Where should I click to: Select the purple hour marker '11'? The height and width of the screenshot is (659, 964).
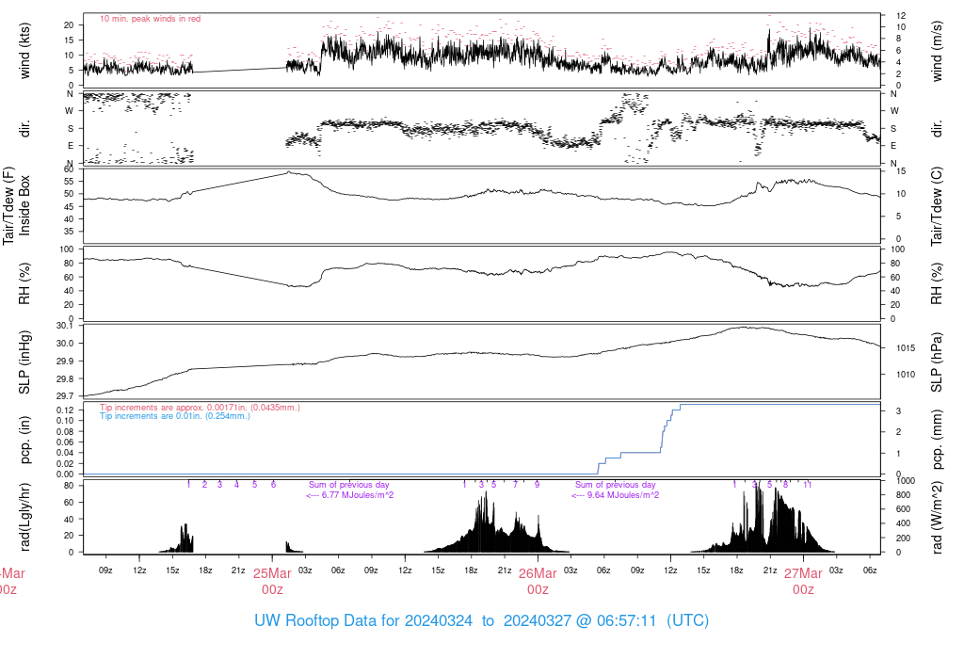pyautogui.click(x=807, y=485)
